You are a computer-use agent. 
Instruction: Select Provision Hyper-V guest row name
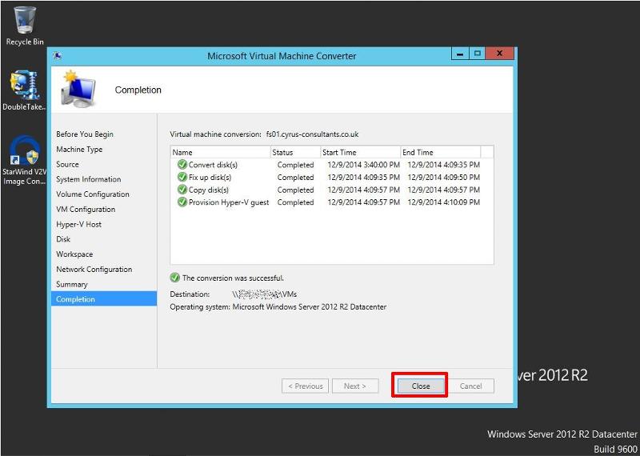coord(229,202)
